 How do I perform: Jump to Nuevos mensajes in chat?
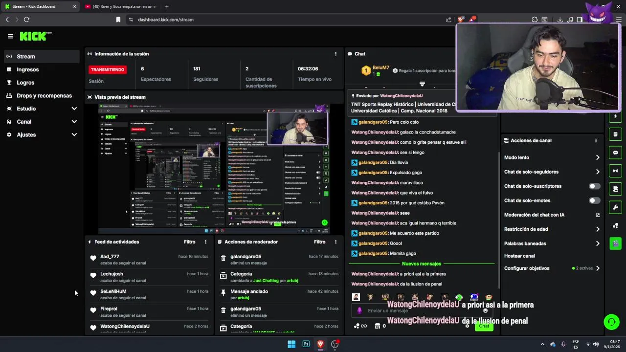[x=421, y=264]
